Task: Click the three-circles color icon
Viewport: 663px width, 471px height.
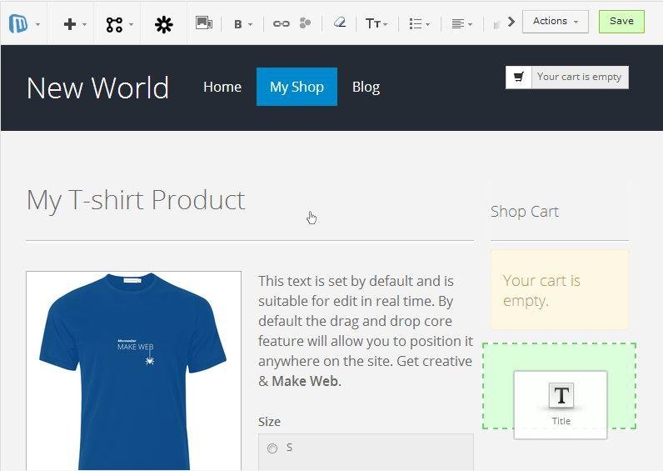Action: [305, 23]
